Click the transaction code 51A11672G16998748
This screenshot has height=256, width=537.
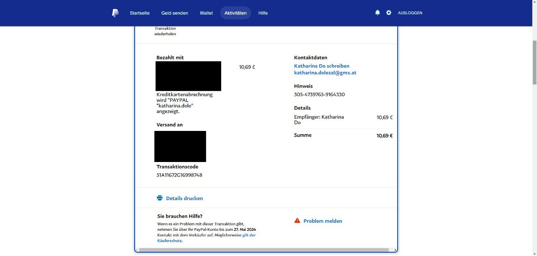pos(179,175)
